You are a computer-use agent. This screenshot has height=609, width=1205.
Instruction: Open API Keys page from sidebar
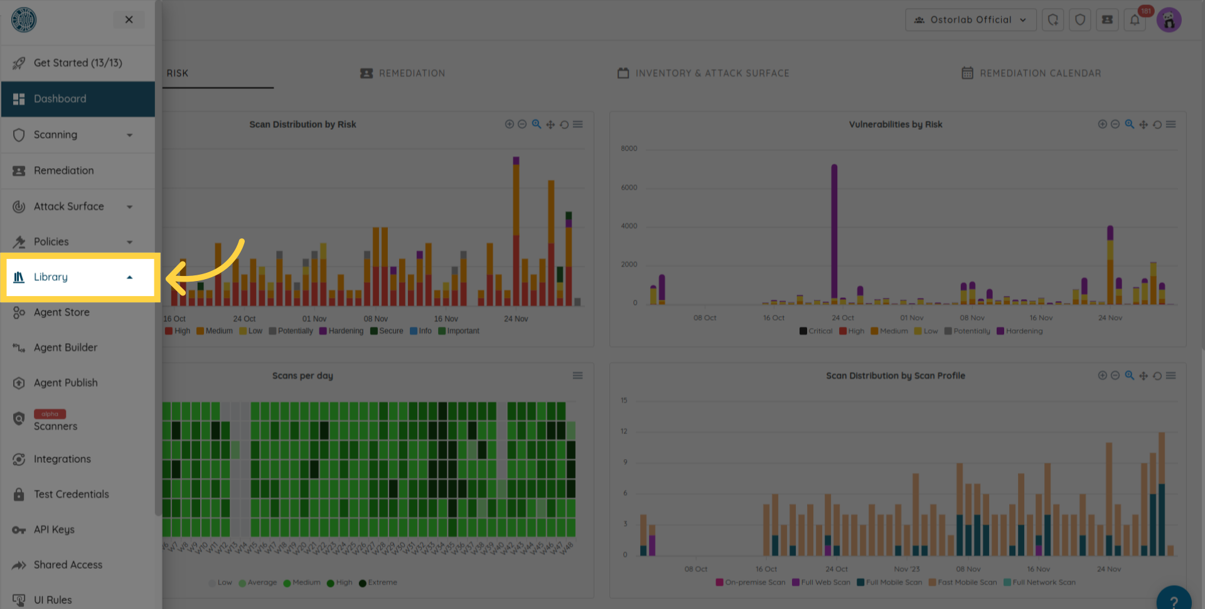(54, 530)
